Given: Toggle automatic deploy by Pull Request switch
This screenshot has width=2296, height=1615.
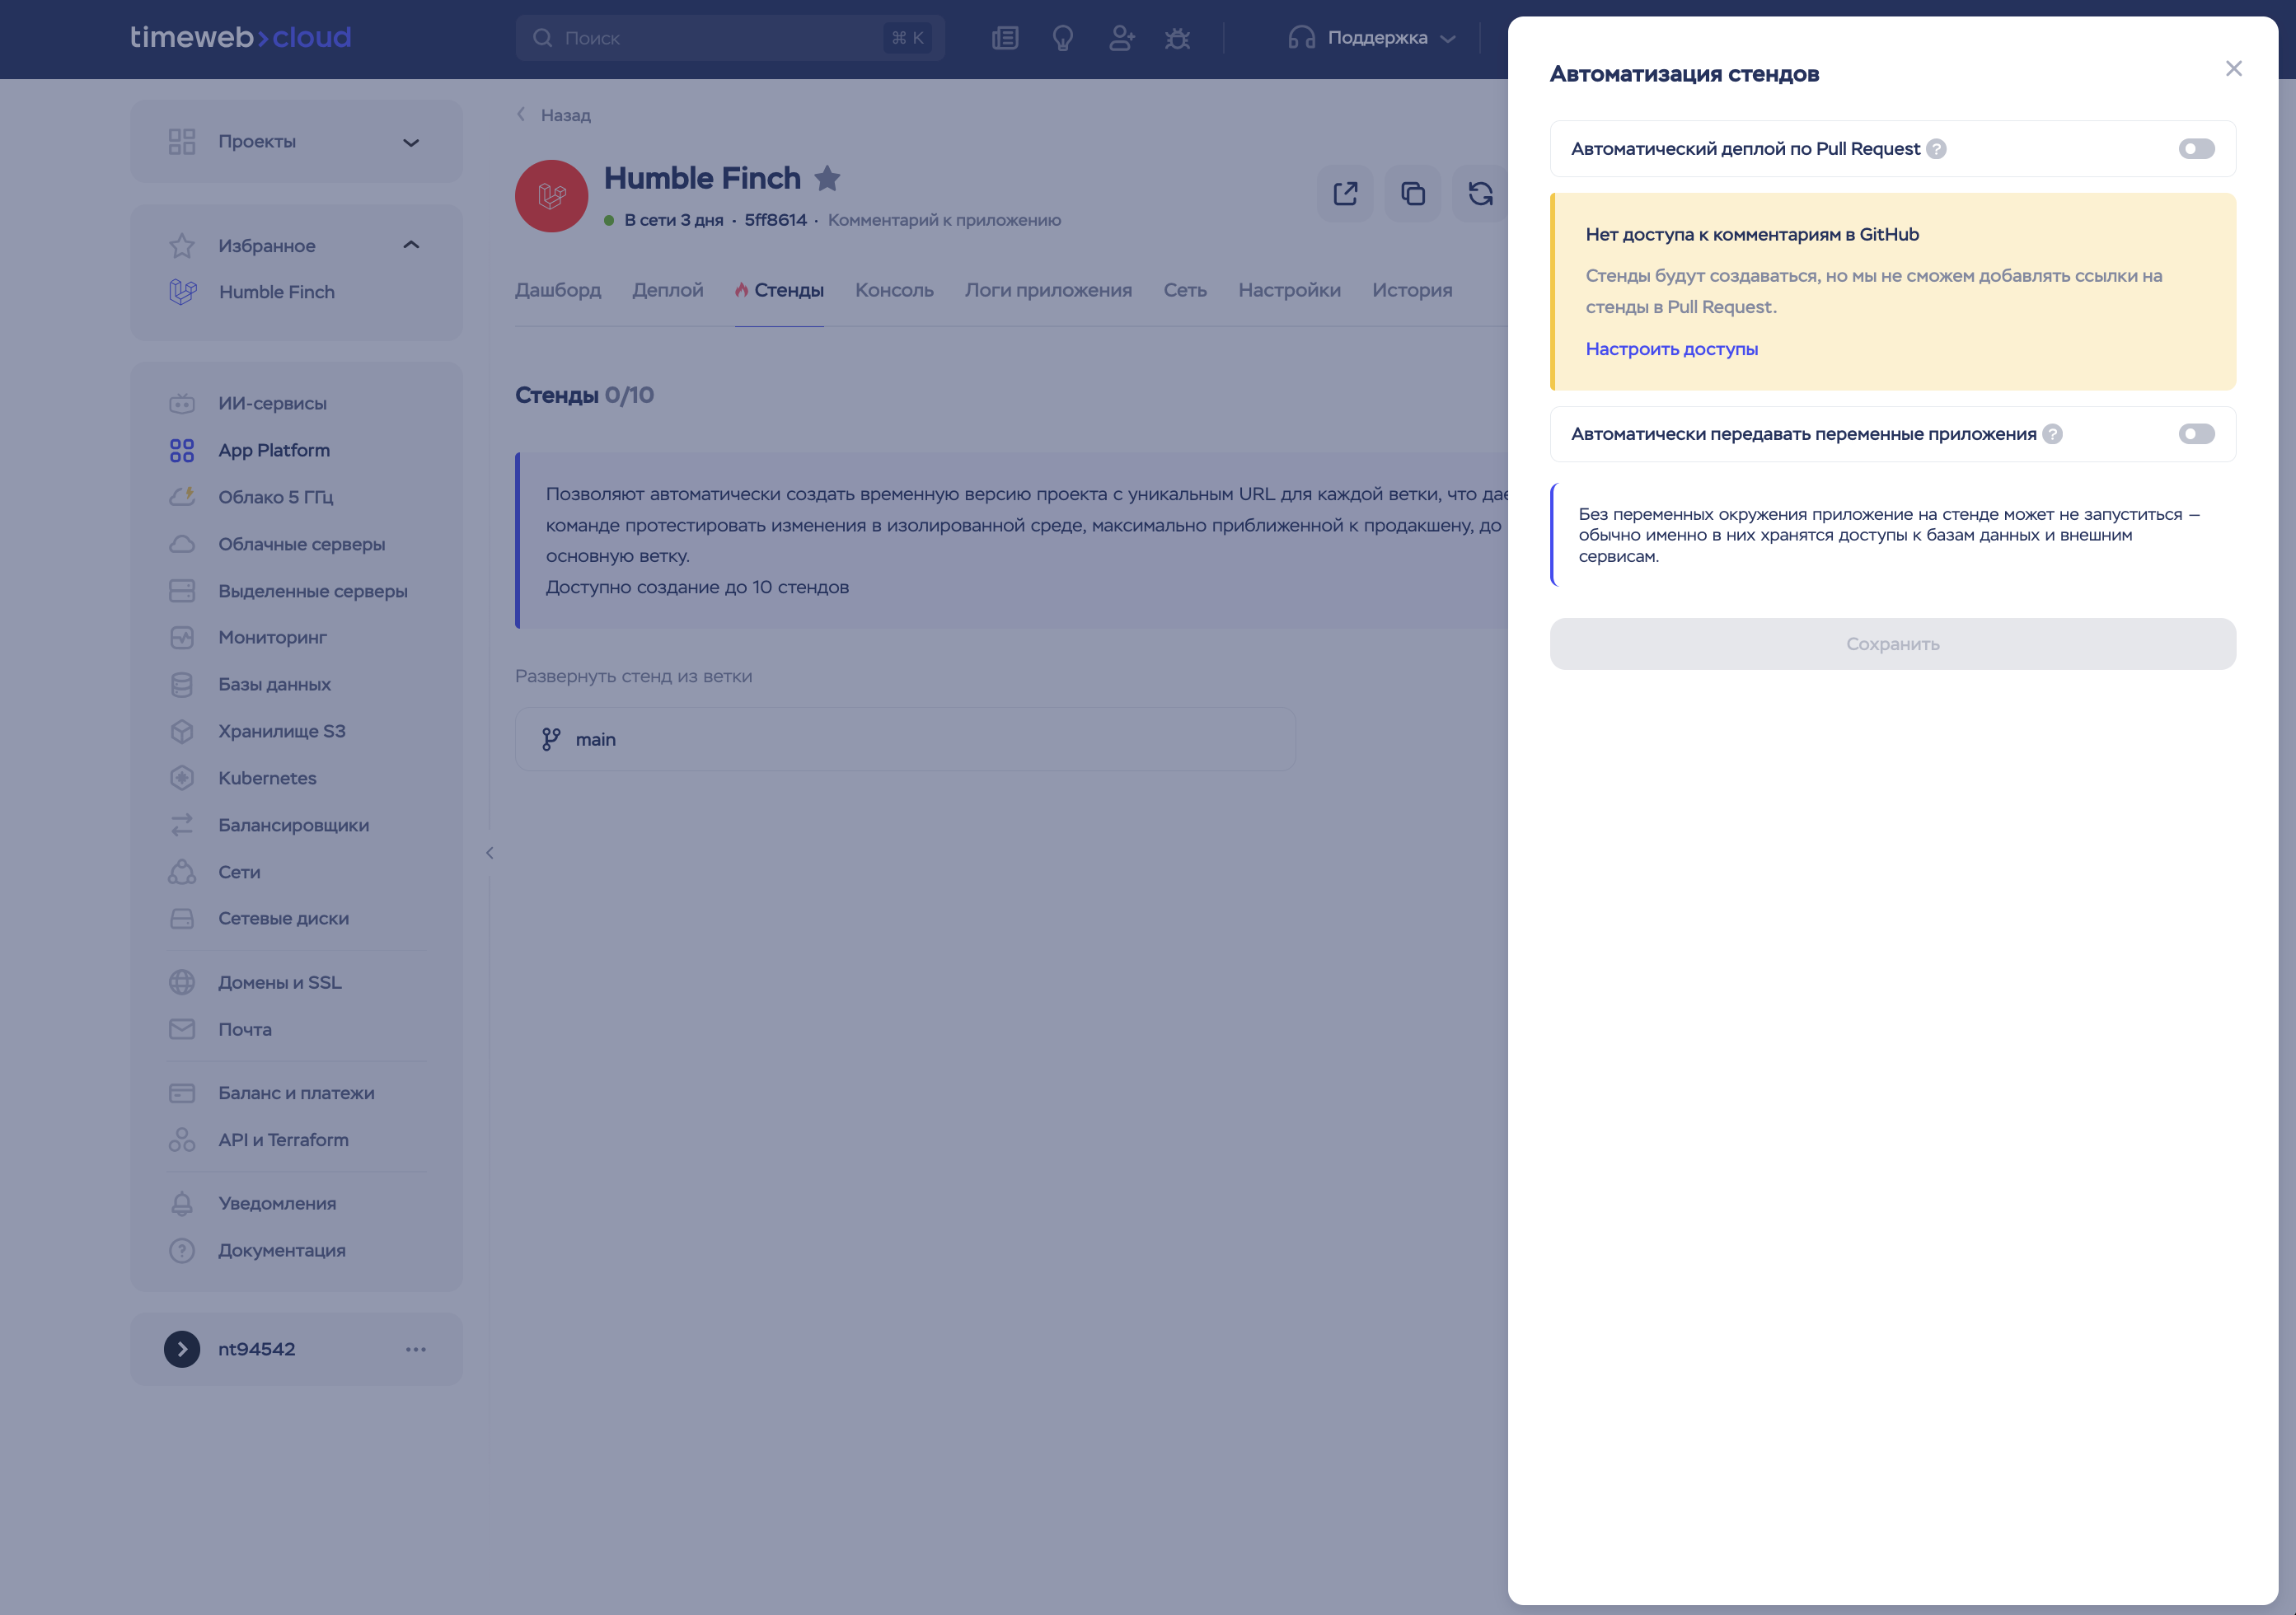Looking at the screenshot, I should pyautogui.click(x=2196, y=149).
